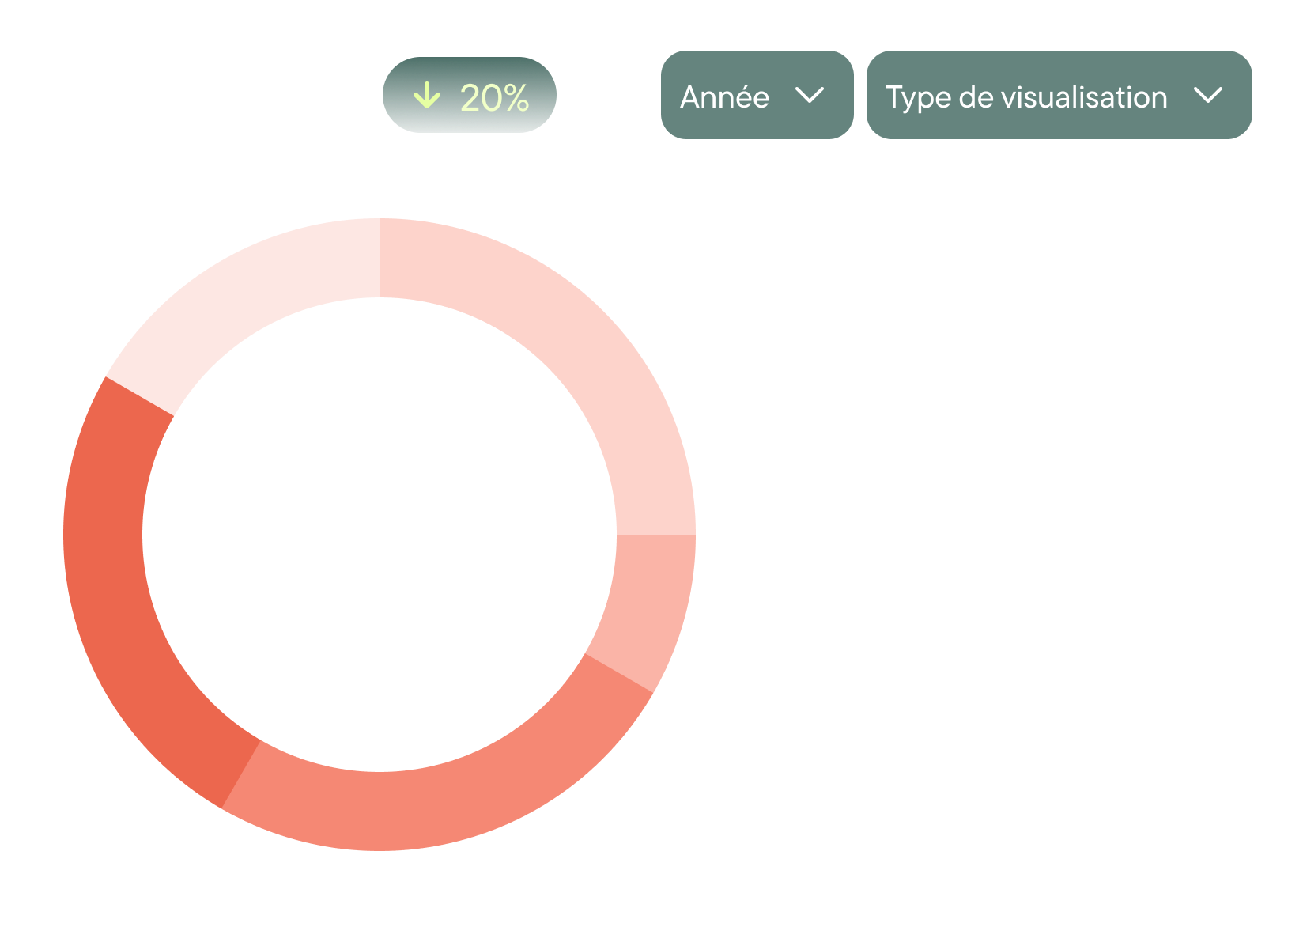Choose a year via the Année selector
1303x927 pixels.
757,95
